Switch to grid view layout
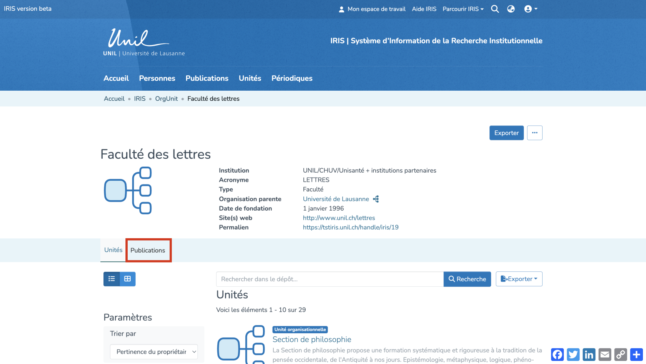 tap(128, 279)
